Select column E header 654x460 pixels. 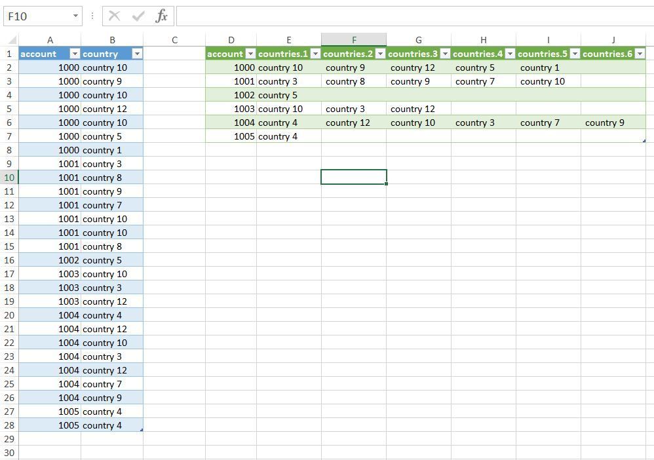[288, 40]
